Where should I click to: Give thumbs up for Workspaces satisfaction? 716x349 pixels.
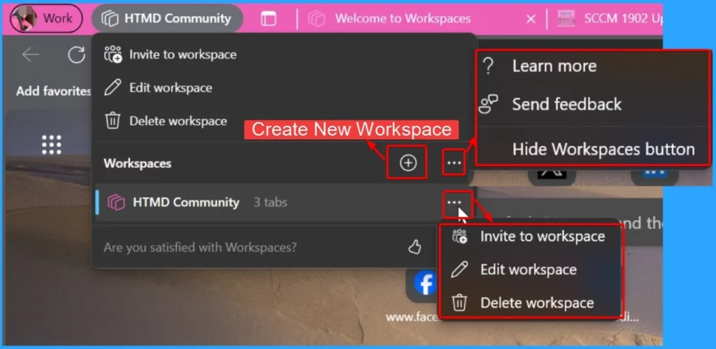(x=415, y=247)
